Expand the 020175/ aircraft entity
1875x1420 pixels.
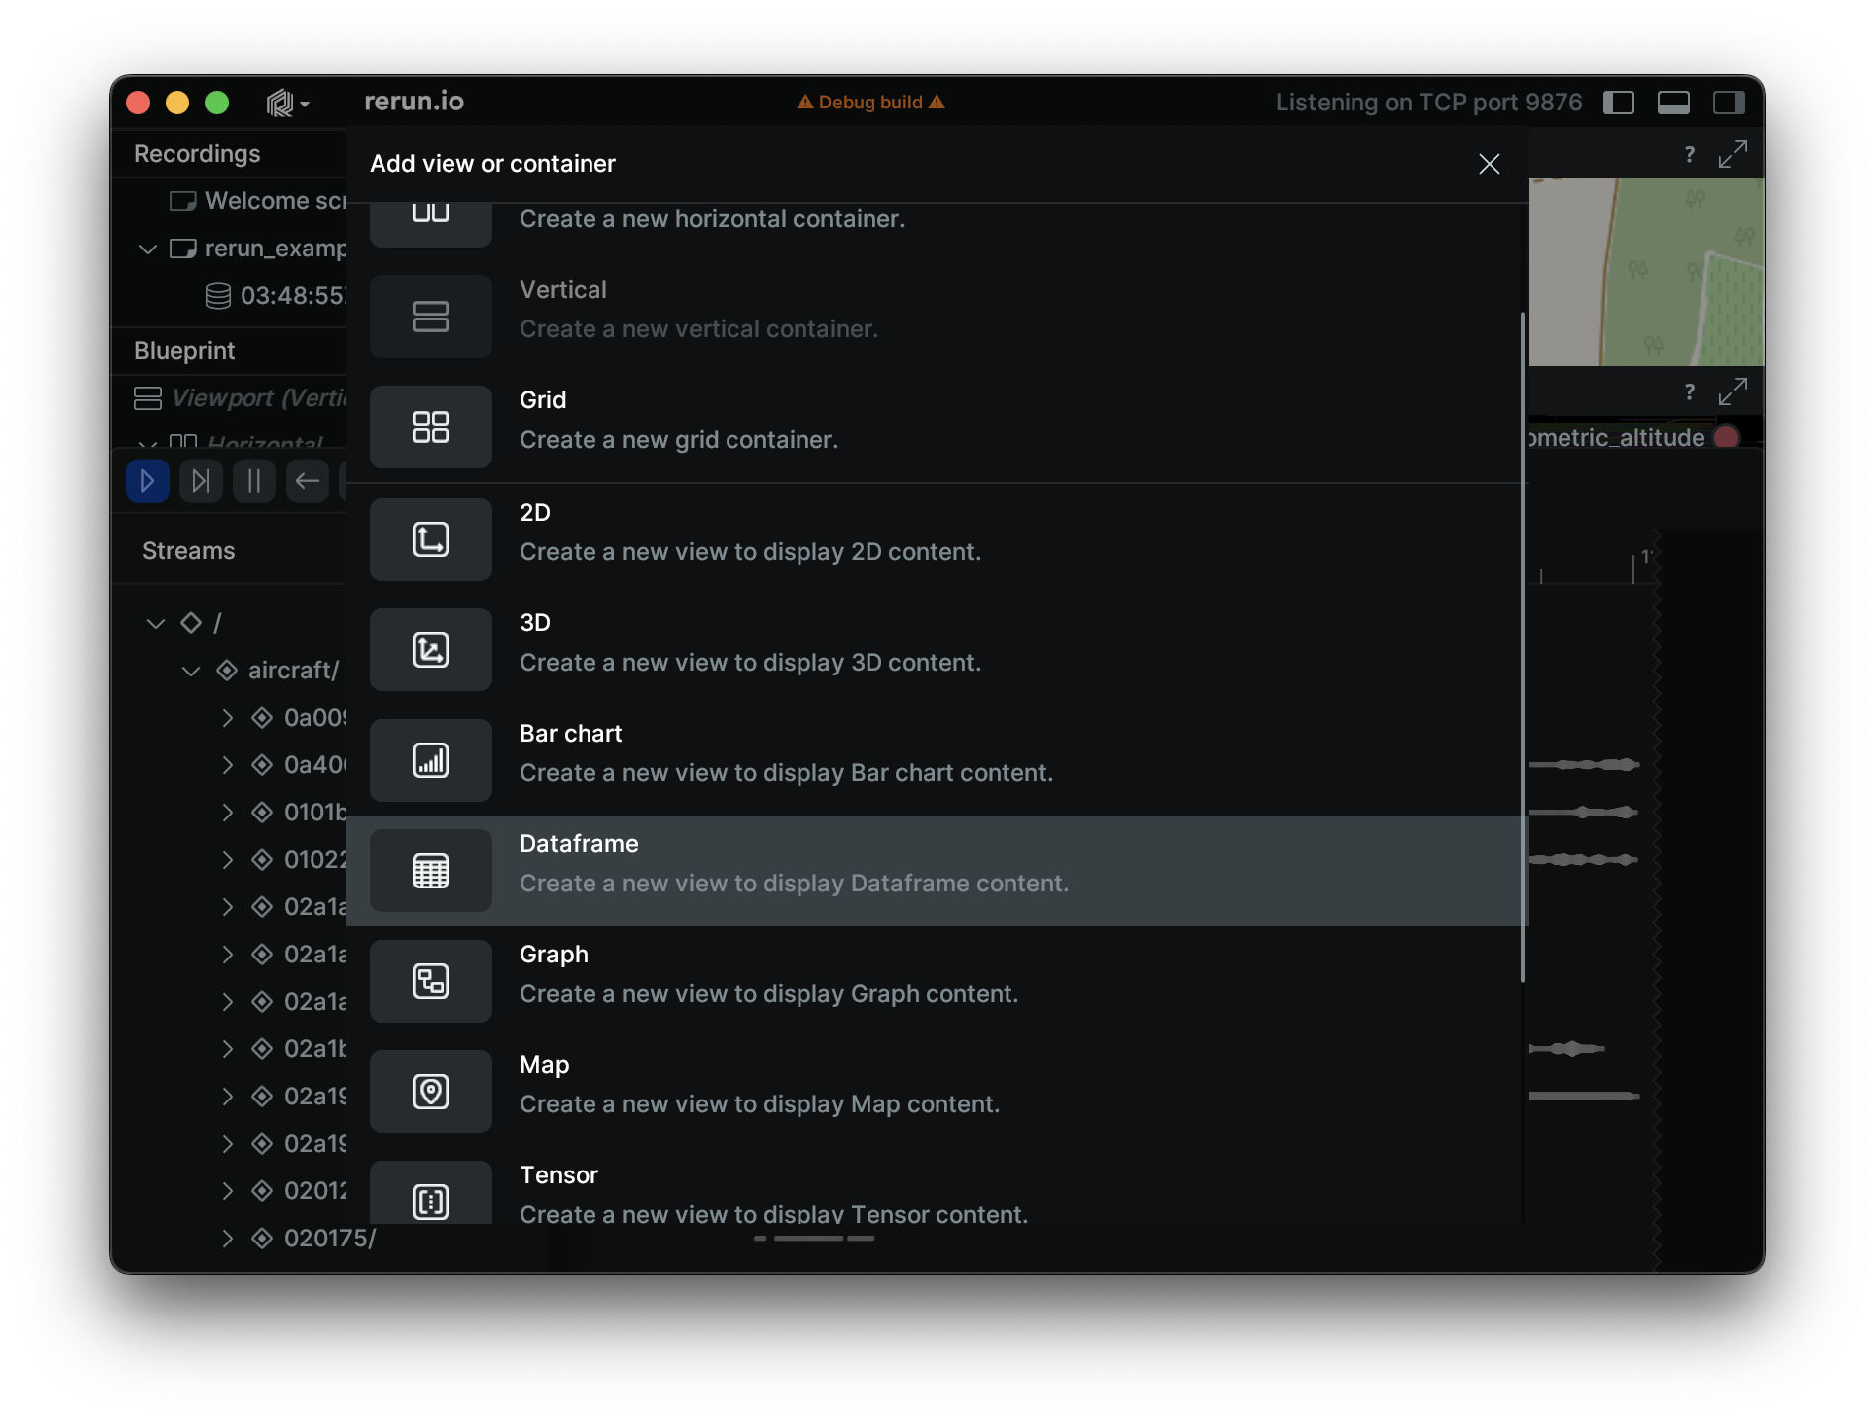coord(227,1239)
